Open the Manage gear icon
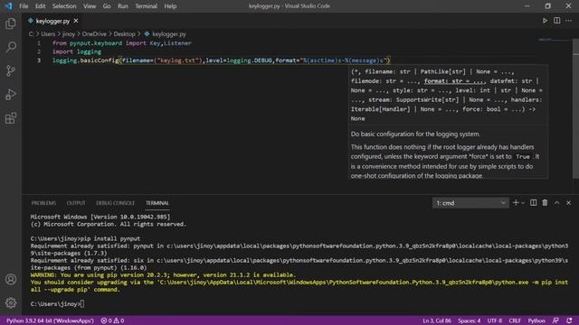Image resolution: width=579 pixels, height=325 pixels. tap(11, 303)
